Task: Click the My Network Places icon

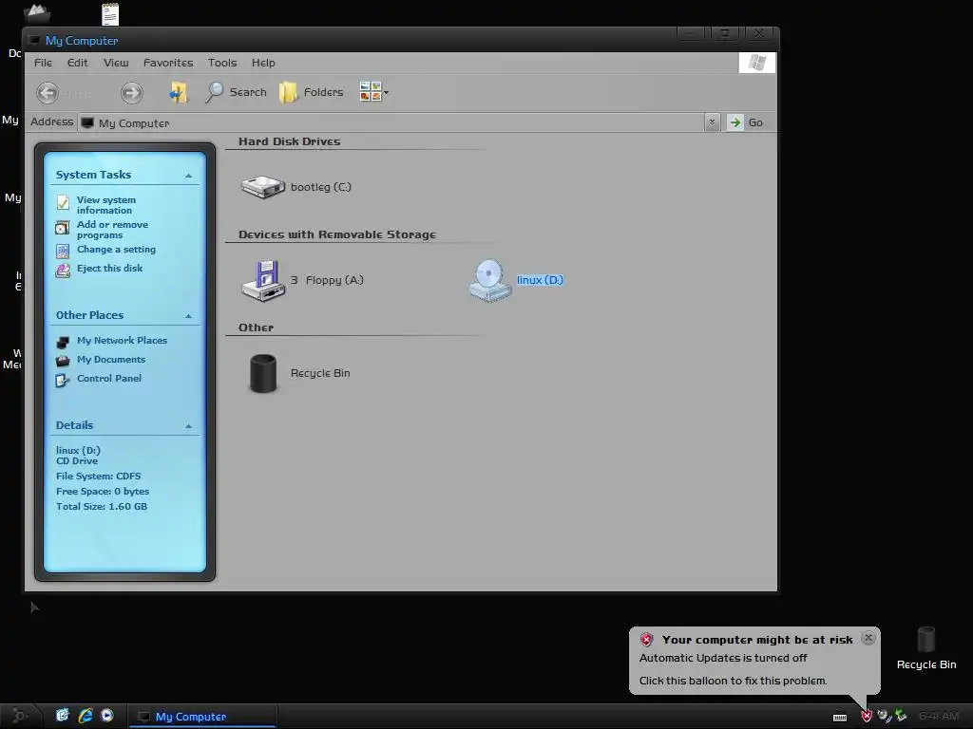Action: (x=63, y=342)
